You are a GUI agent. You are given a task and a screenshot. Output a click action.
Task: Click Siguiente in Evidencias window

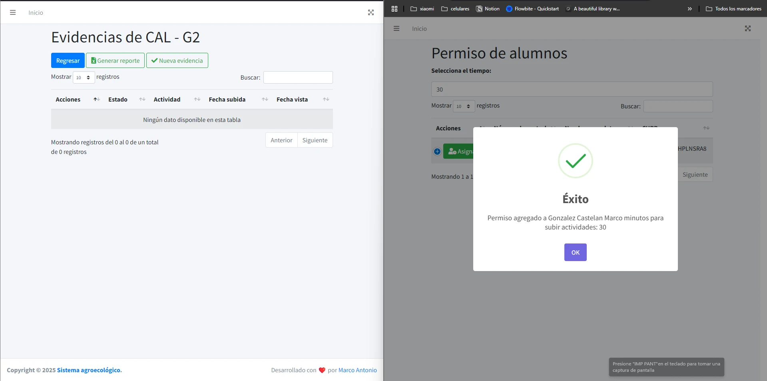tap(315, 140)
